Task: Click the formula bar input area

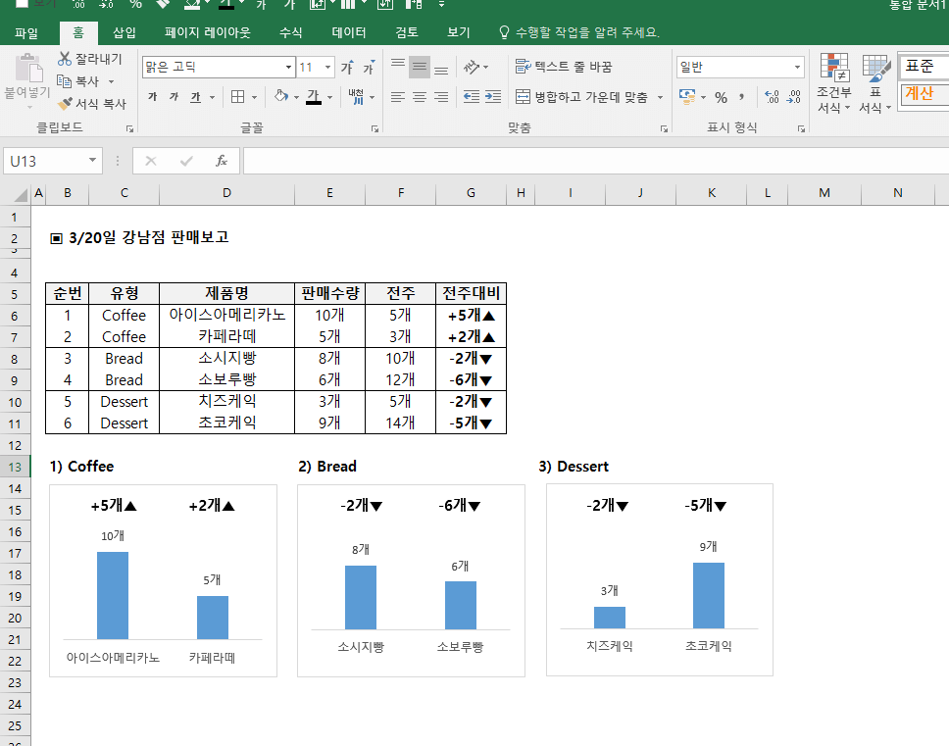Action: (x=595, y=161)
